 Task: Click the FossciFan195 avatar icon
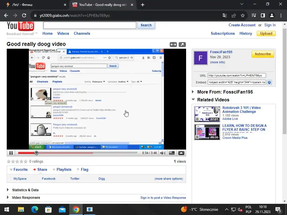201,58
